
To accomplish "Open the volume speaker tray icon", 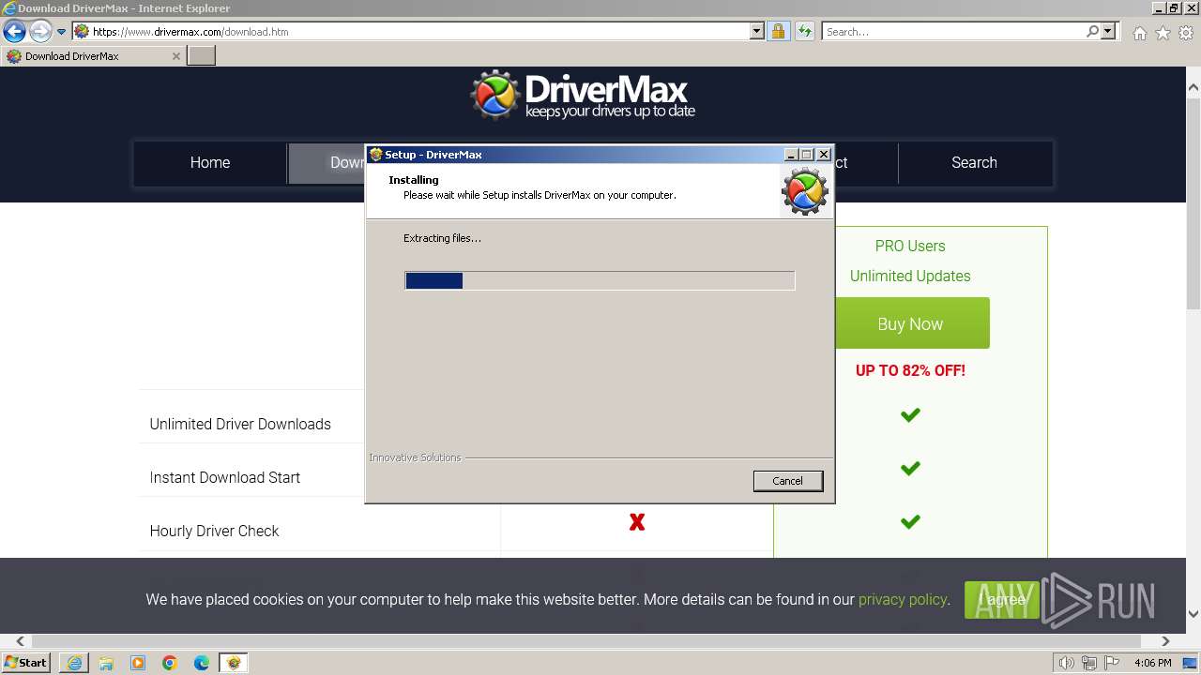I will [x=1067, y=663].
